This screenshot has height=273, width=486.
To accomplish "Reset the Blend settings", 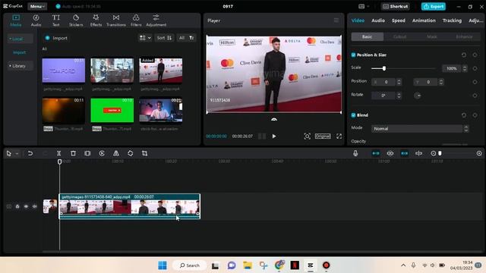I will (464, 115).
